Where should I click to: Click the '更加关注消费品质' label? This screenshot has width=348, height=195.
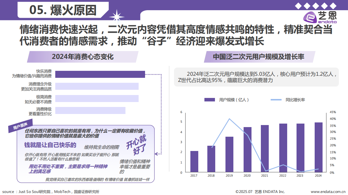(36, 89)
